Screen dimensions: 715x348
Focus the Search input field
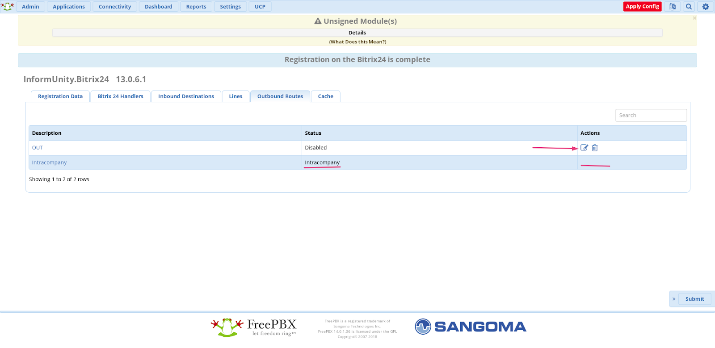[x=651, y=115]
